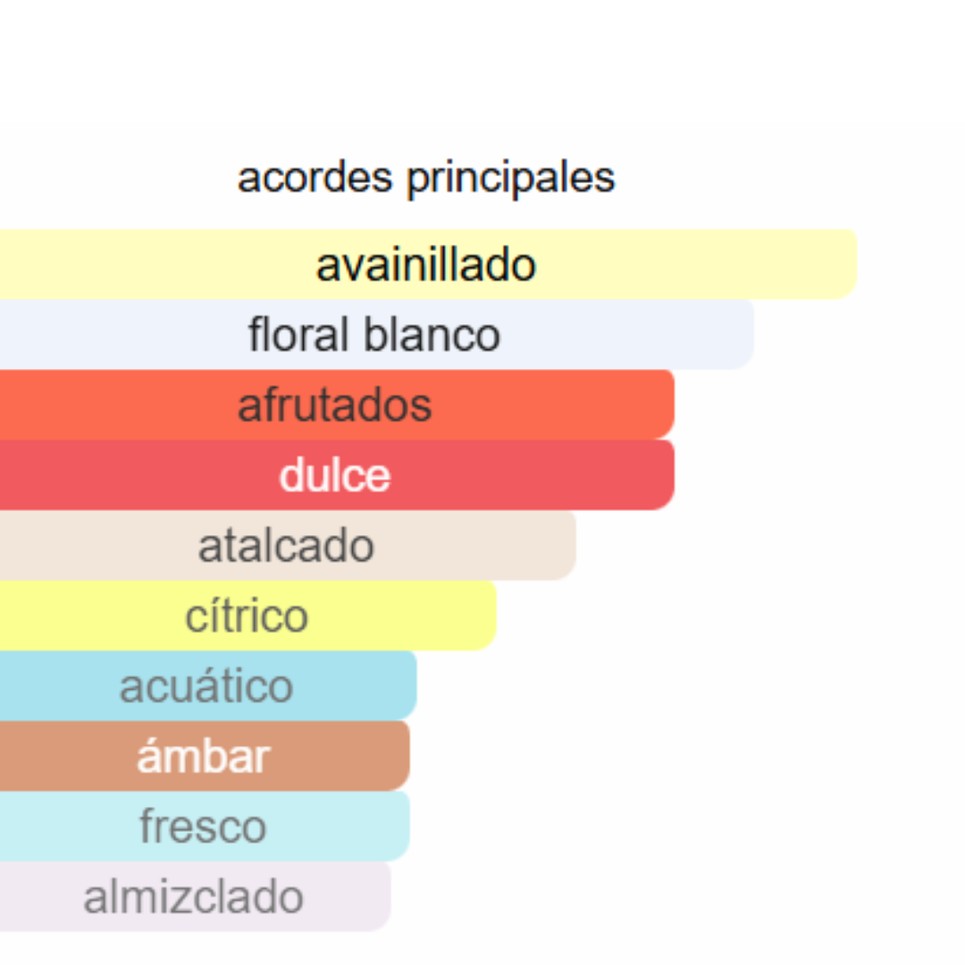Click the floral blanco accord bar
Image resolution: width=965 pixels, height=965 pixels.
point(374,335)
